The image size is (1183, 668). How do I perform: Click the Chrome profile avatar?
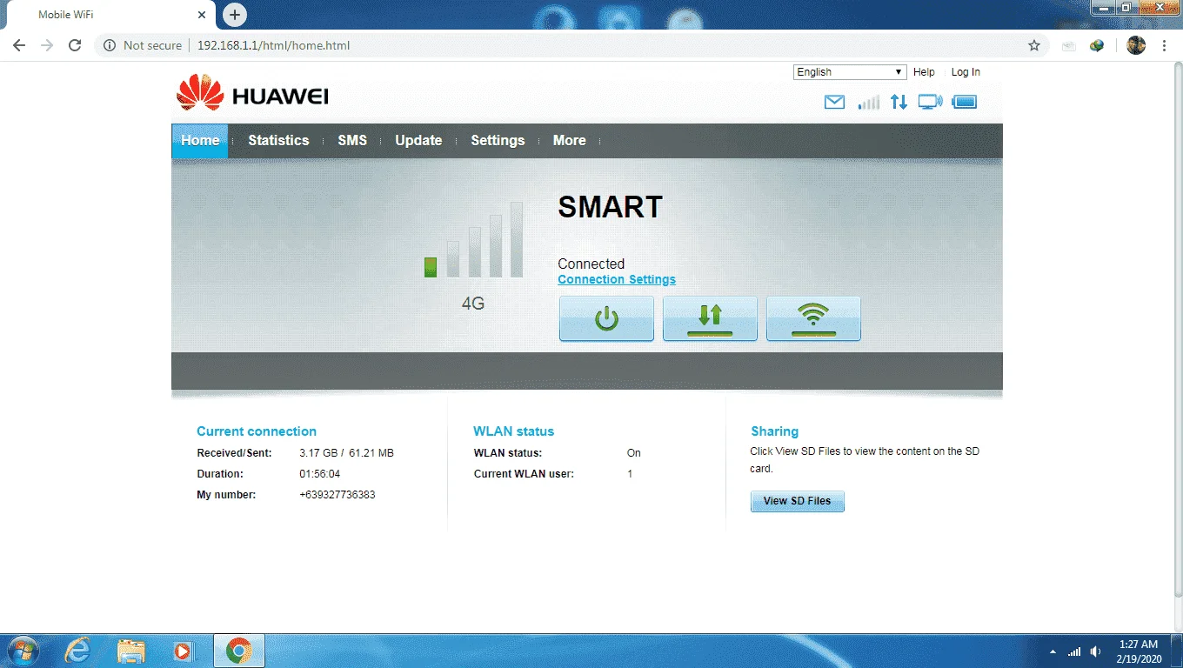tap(1136, 45)
